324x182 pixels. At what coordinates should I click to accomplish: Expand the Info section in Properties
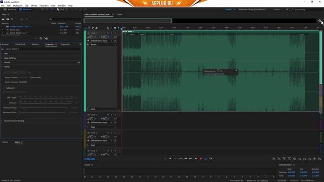[x=2, y=54]
